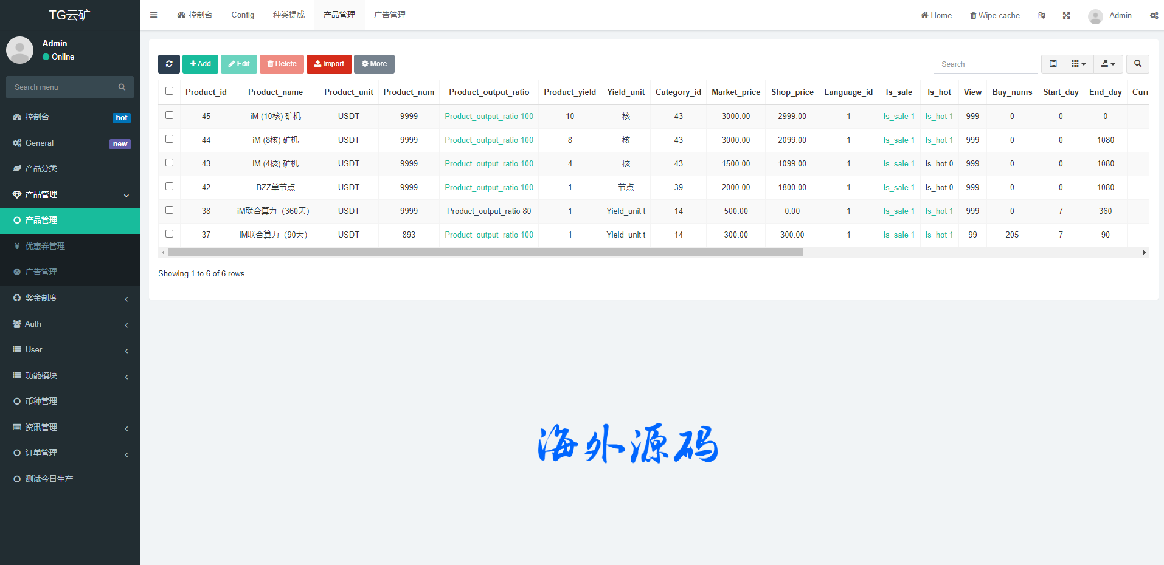
Task: Click the green Add button
Action: 200,64
